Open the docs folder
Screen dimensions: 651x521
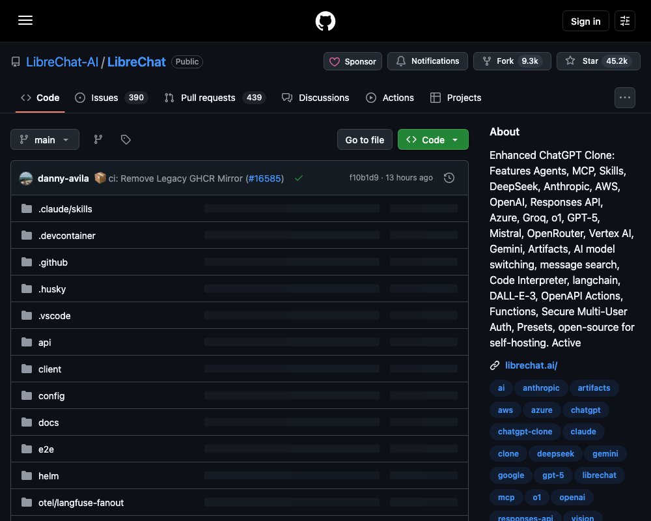tap(49, 423)
